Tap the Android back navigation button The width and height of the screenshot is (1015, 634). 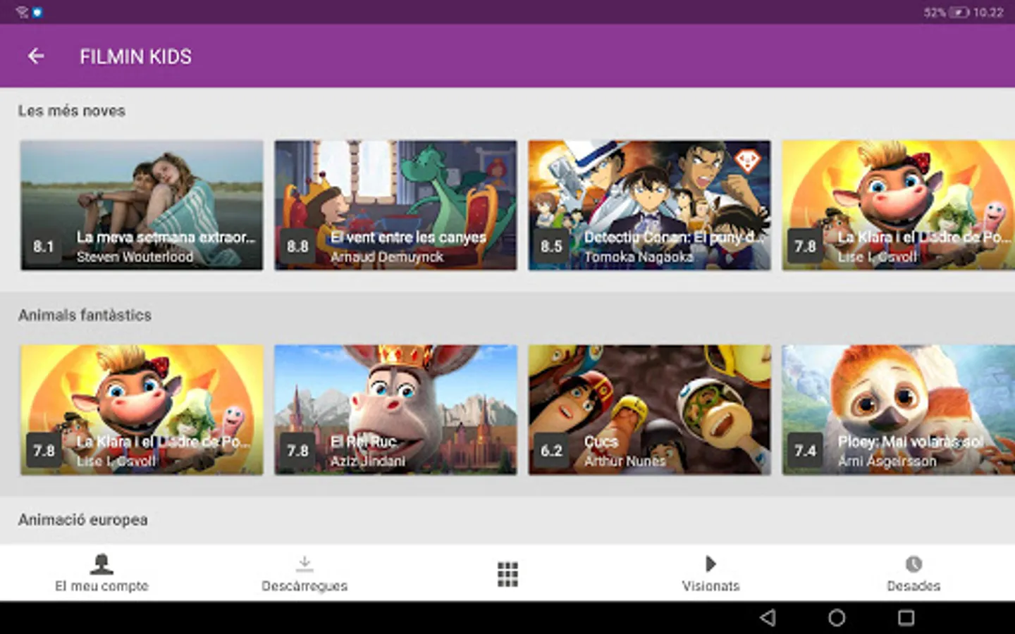768,618
